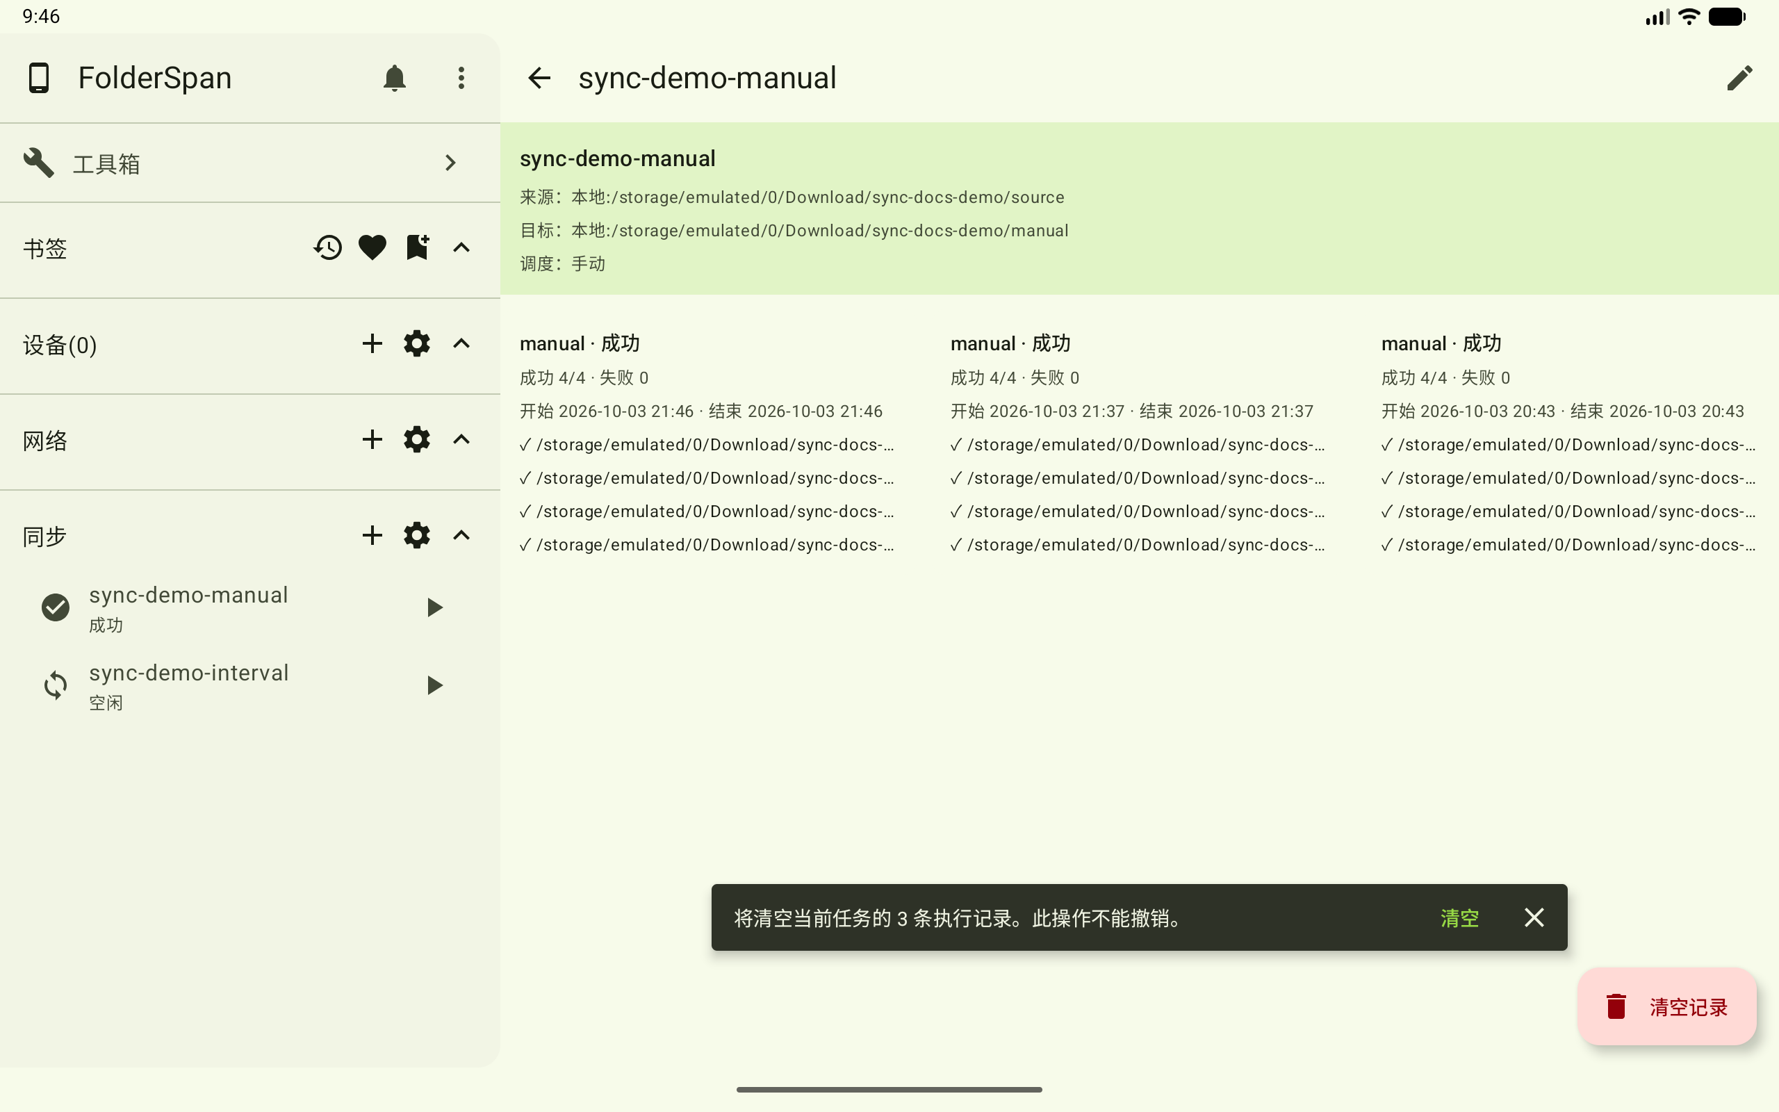
Task: Open settings gear for 网络
Action: 417,440
